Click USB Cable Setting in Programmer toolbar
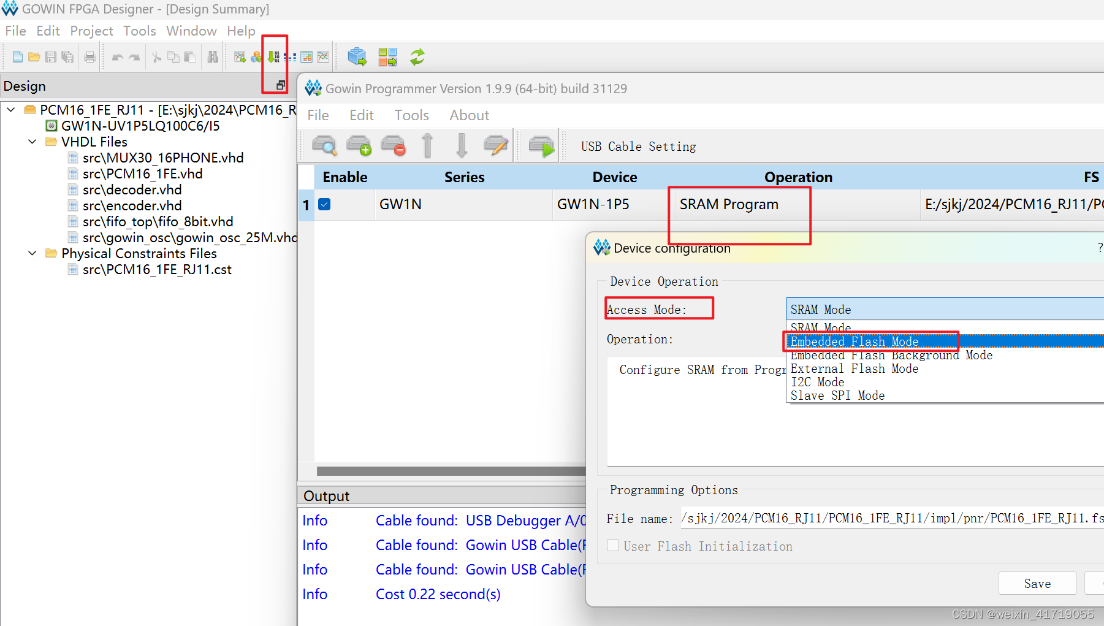The height and width of the screenshot is (626, 1104). pos(638,147)
